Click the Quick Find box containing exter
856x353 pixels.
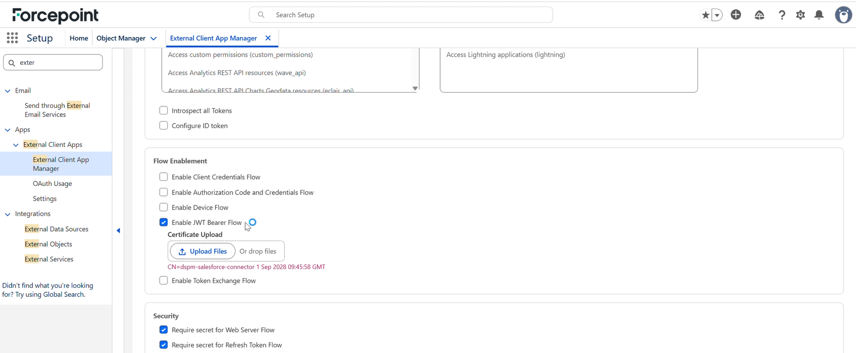coord(53,62)
